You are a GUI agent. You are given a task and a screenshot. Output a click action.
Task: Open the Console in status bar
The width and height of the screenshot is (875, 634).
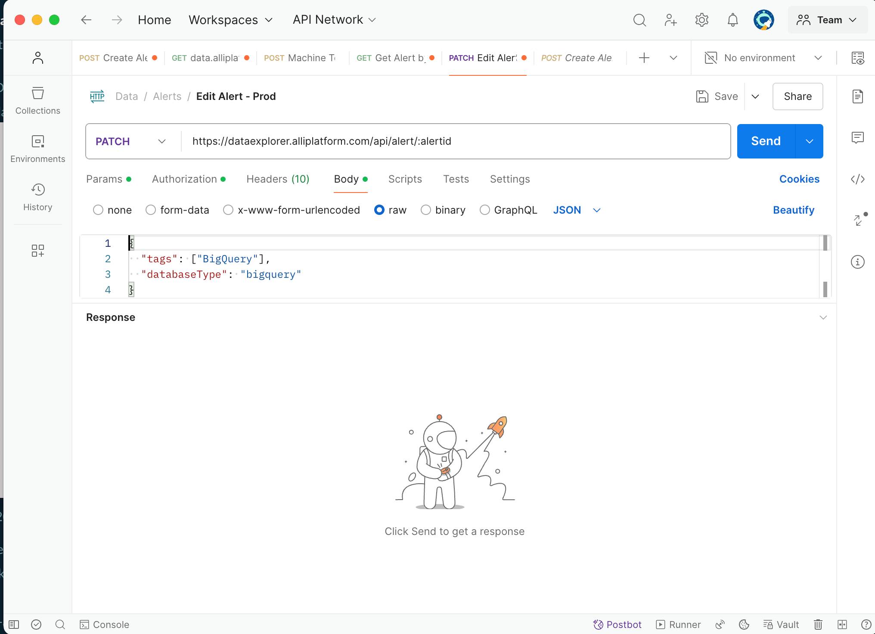pos(105,625)
